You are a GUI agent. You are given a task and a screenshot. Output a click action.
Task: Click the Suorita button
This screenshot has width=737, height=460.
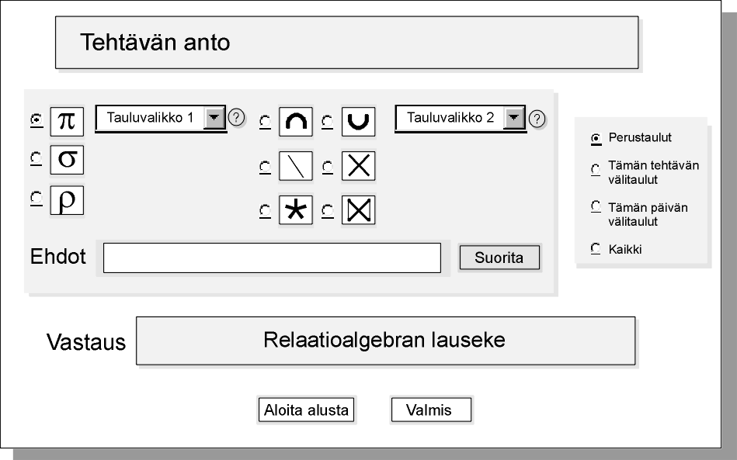[x=499, y=258]
